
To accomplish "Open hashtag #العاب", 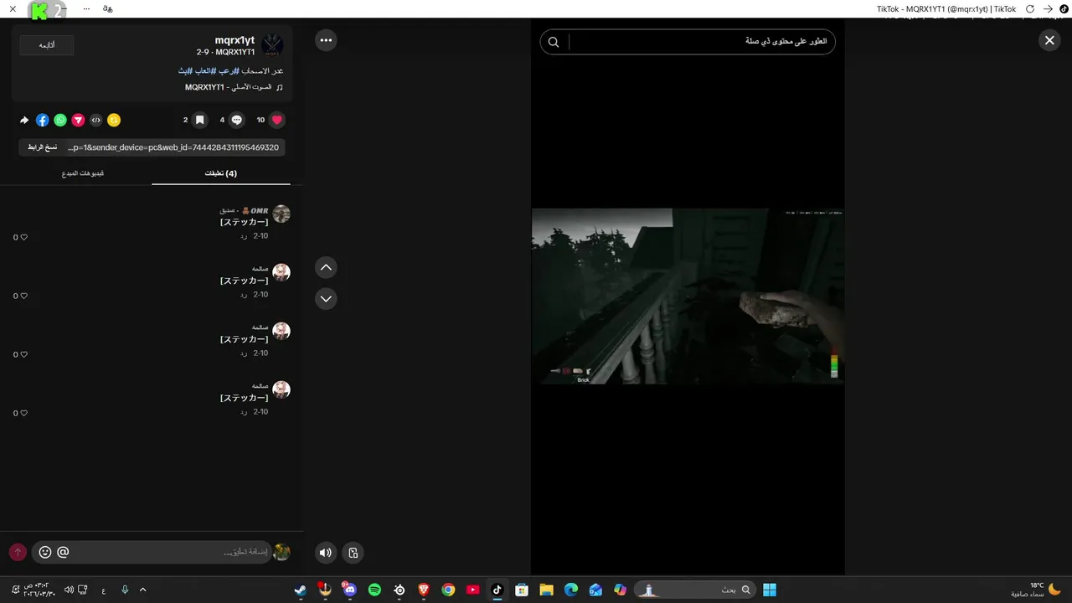I will click(x=204, y=71).
